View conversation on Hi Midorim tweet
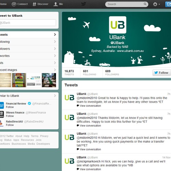 coord(89,149)
